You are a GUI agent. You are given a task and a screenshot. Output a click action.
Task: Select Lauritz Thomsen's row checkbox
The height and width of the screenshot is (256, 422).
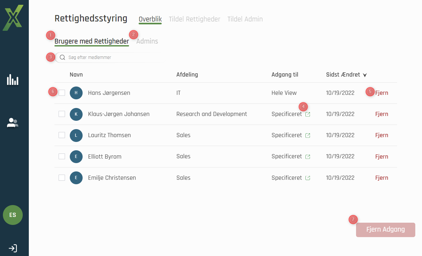tap(62, 135)
